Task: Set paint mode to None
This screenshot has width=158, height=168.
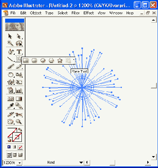Action: pyautogui.click(x=20, y=147)
